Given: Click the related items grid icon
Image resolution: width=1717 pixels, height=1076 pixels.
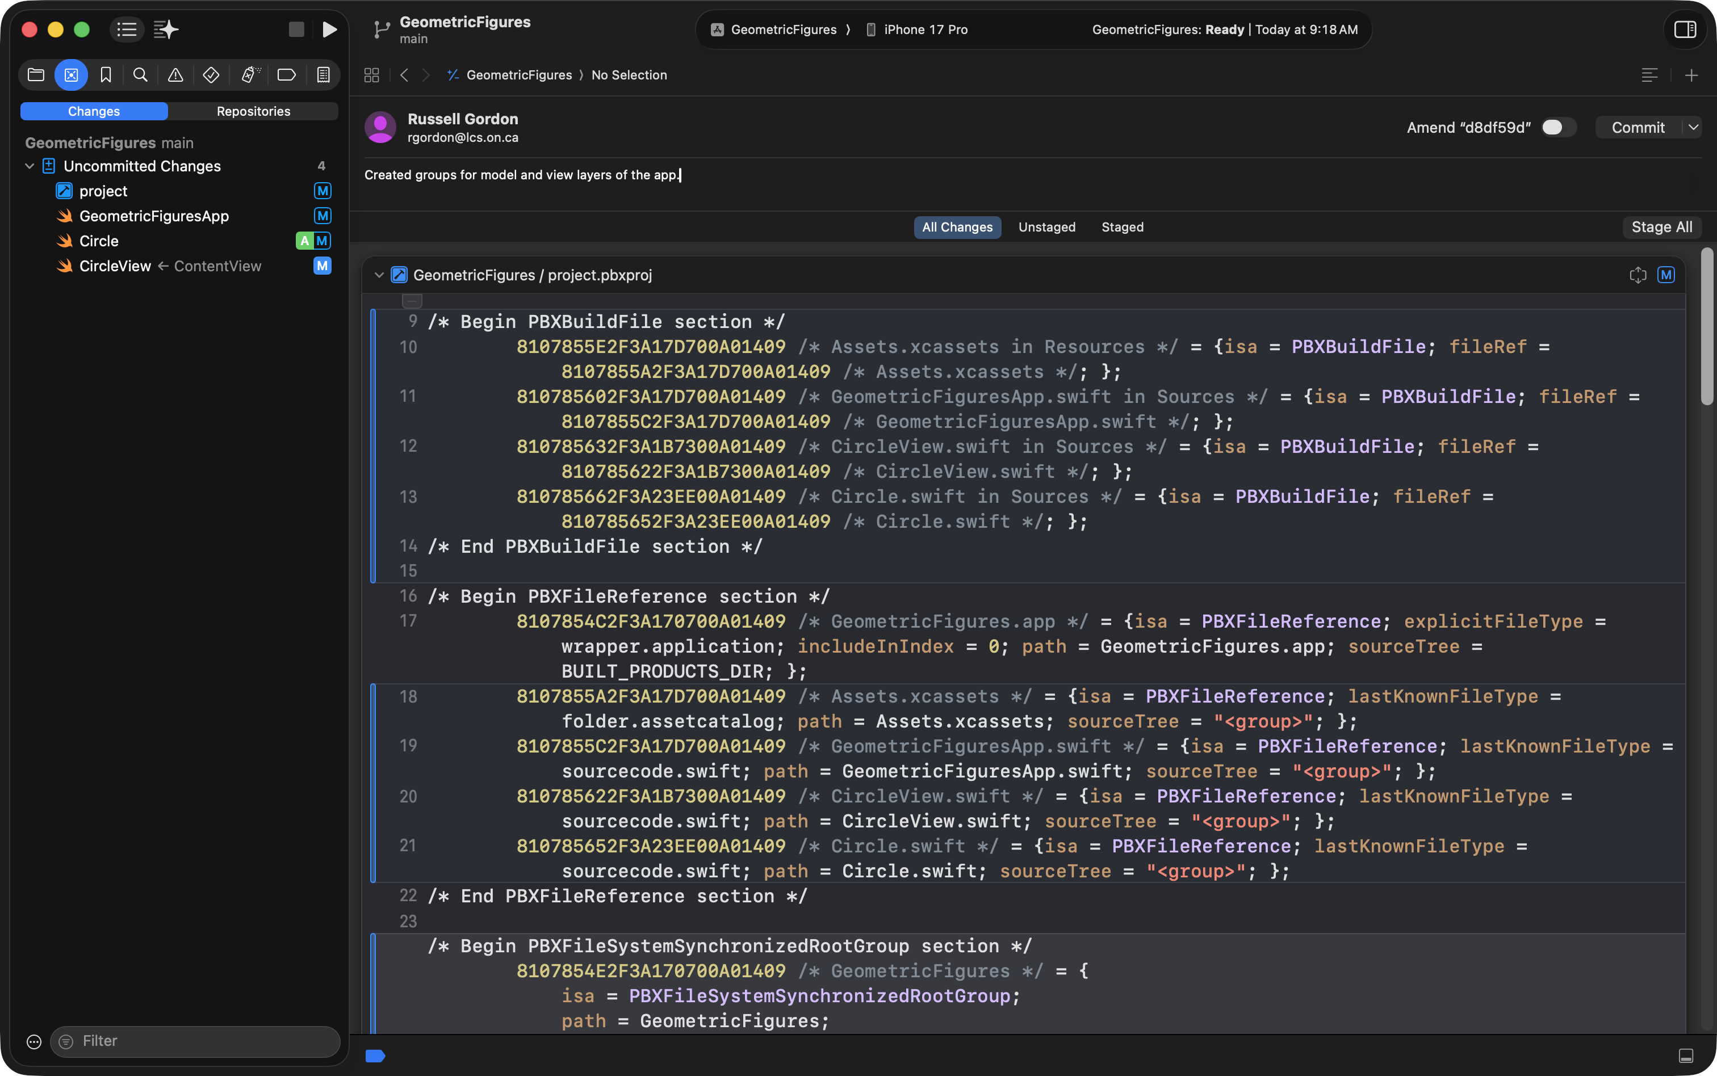Looking at the screenshot, I should point(371,75).
